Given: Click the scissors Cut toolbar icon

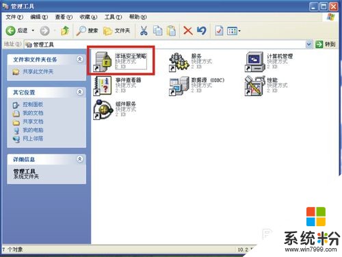Looking at the screenshot, I should [144, 31].
